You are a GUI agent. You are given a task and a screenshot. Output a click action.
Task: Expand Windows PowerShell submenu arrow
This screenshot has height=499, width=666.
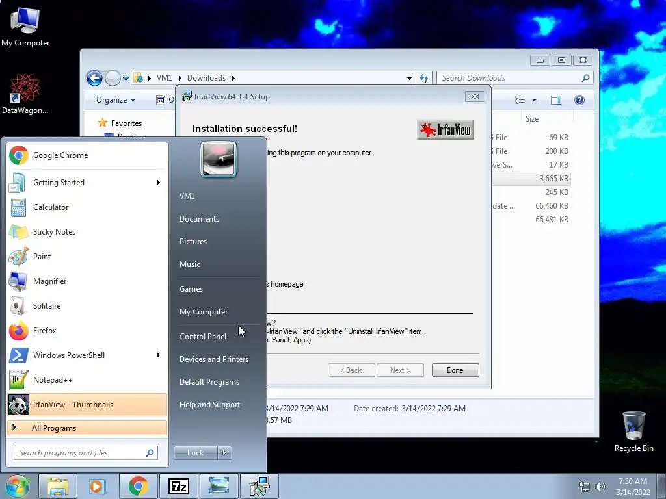pos(159,355)
